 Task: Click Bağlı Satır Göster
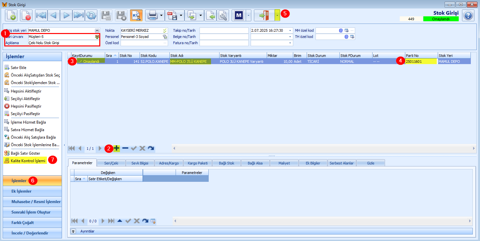tap(26, 153)
